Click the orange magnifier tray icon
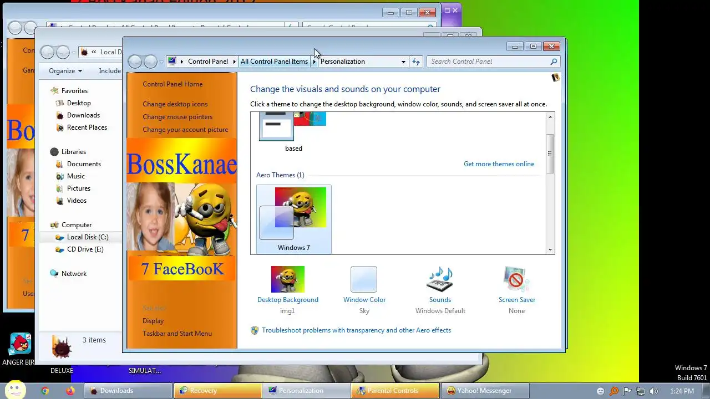 614,391
